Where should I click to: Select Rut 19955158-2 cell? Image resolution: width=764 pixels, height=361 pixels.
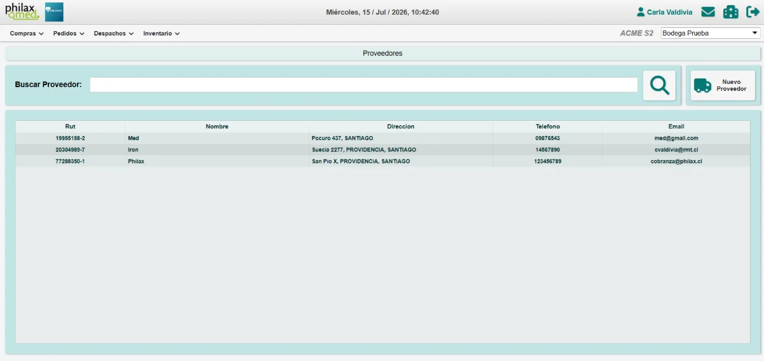tap(70, 138)
